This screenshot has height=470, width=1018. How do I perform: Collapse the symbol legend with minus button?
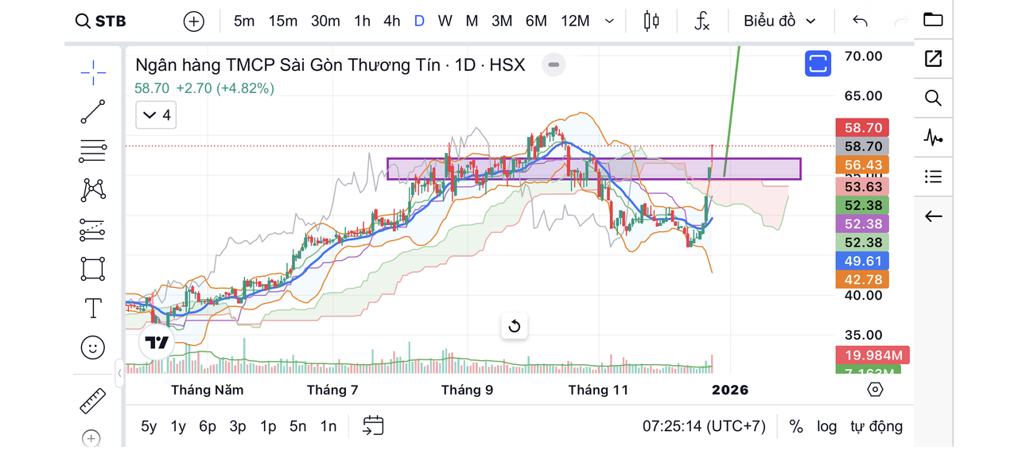coord(554,64)
